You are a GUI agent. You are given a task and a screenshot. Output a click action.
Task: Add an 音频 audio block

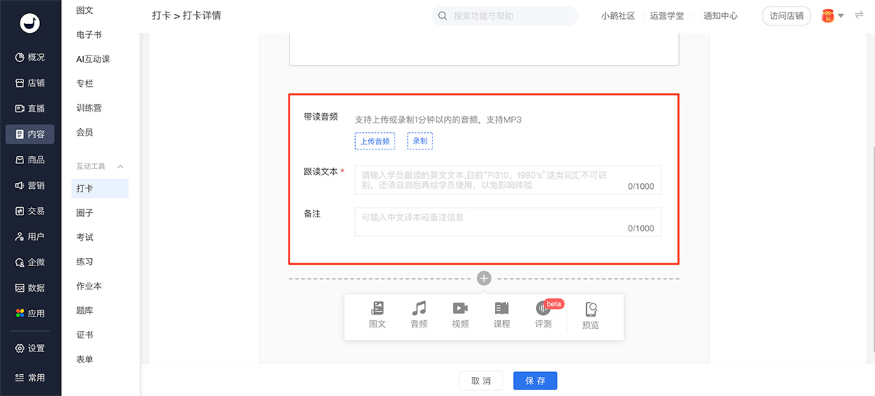(419, 314)
